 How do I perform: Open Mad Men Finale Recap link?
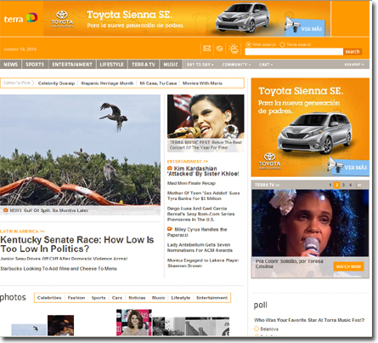[x=191, y=183]
